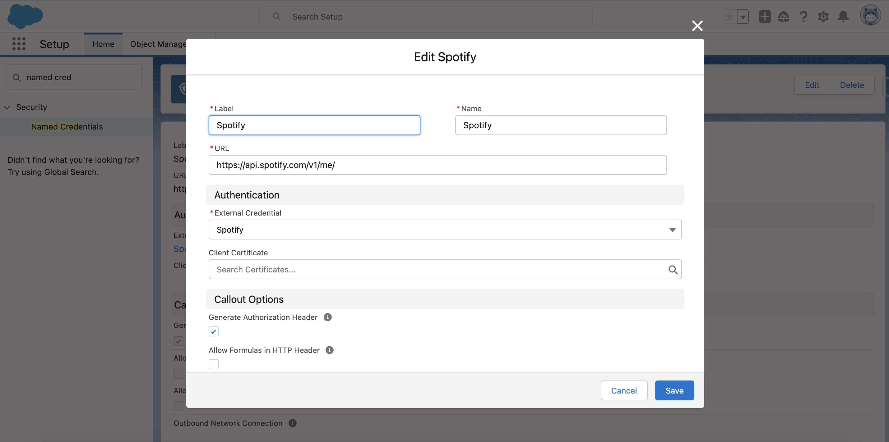Open the user profile avatar
Image resolution: width=889 pixels, height=442 pixels.
click(x=870, y=15)
